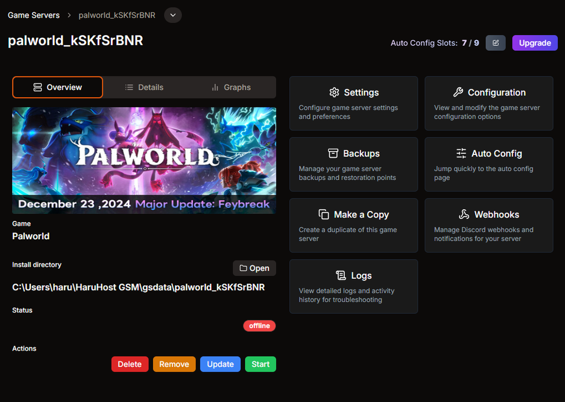Click the edit icon beside Auto Config Slots
The image size is (565, 402).
tap(496, 42)
